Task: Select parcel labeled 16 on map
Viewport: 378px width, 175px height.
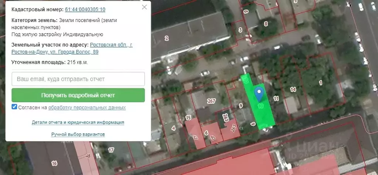Action: click(54, 164)
